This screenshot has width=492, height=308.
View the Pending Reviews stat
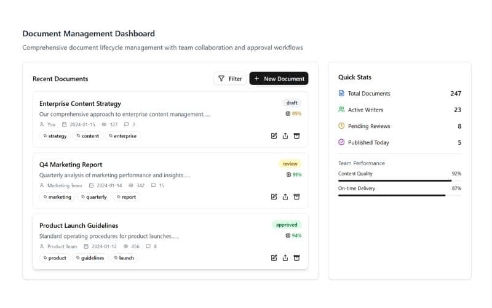pos(400,126)
